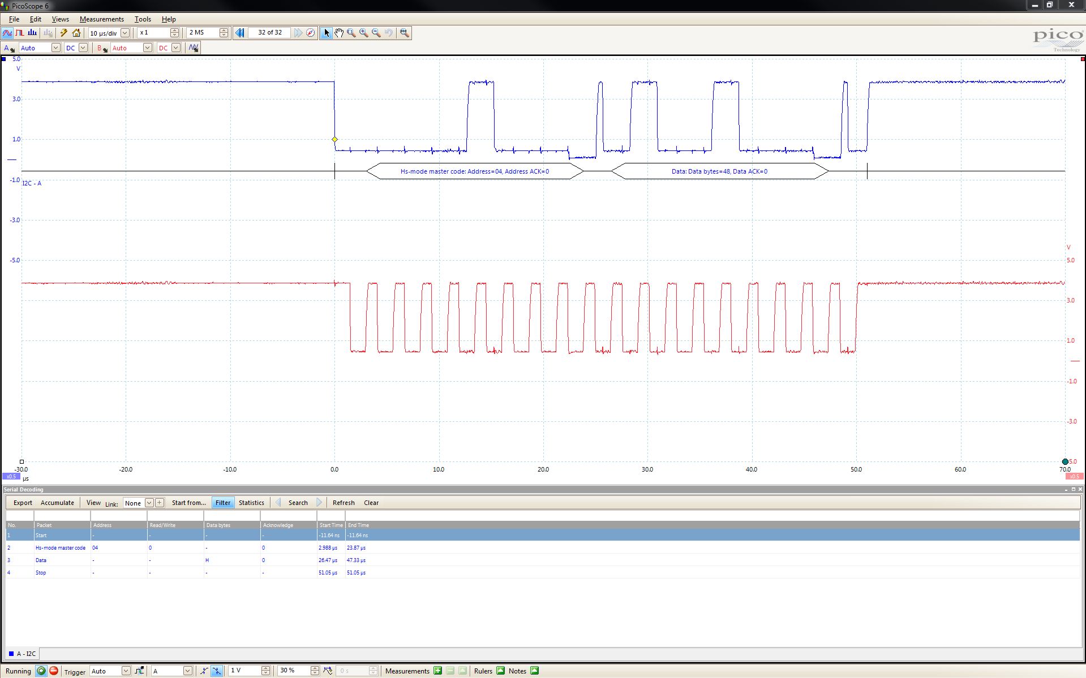Open the math channels button
1086x678 pixels.
(x=194, y=48)
